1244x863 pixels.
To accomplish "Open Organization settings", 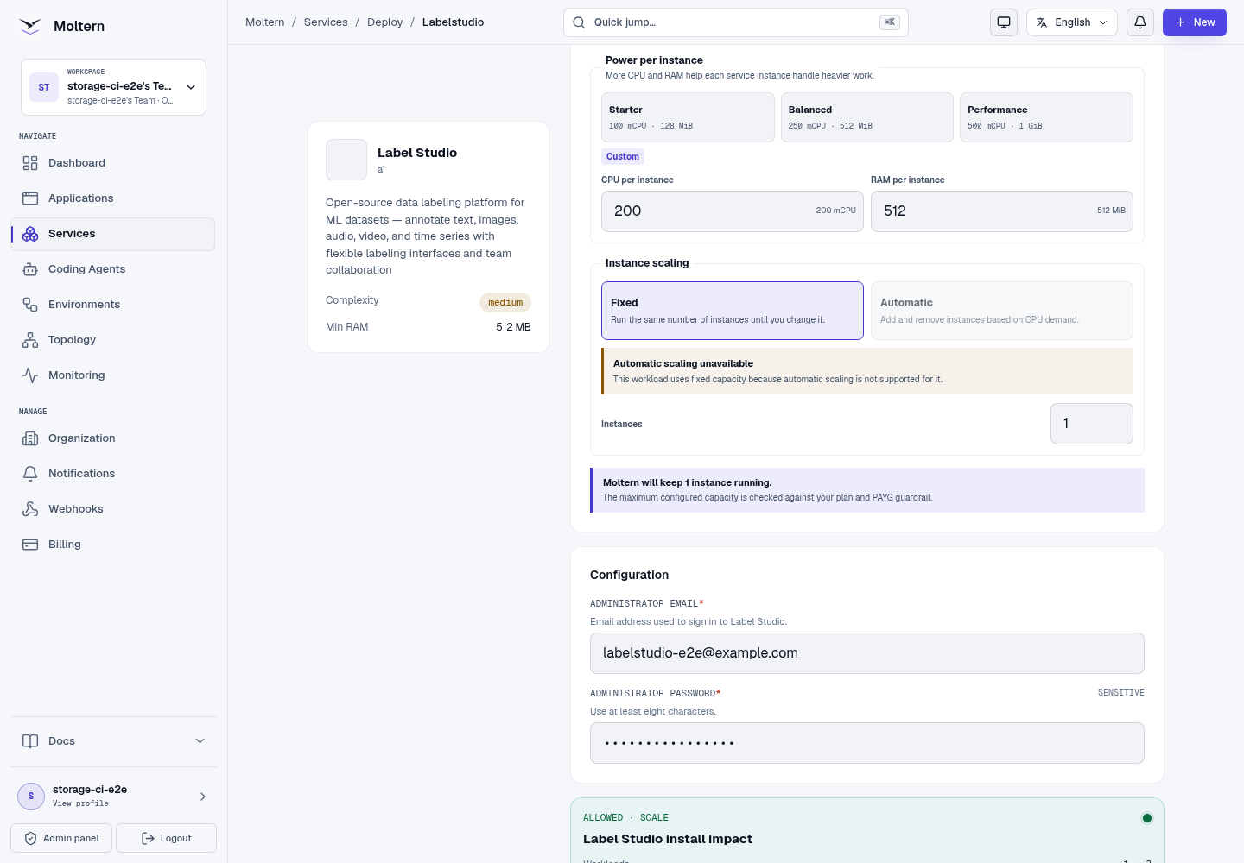I will [x=112, y=438].
